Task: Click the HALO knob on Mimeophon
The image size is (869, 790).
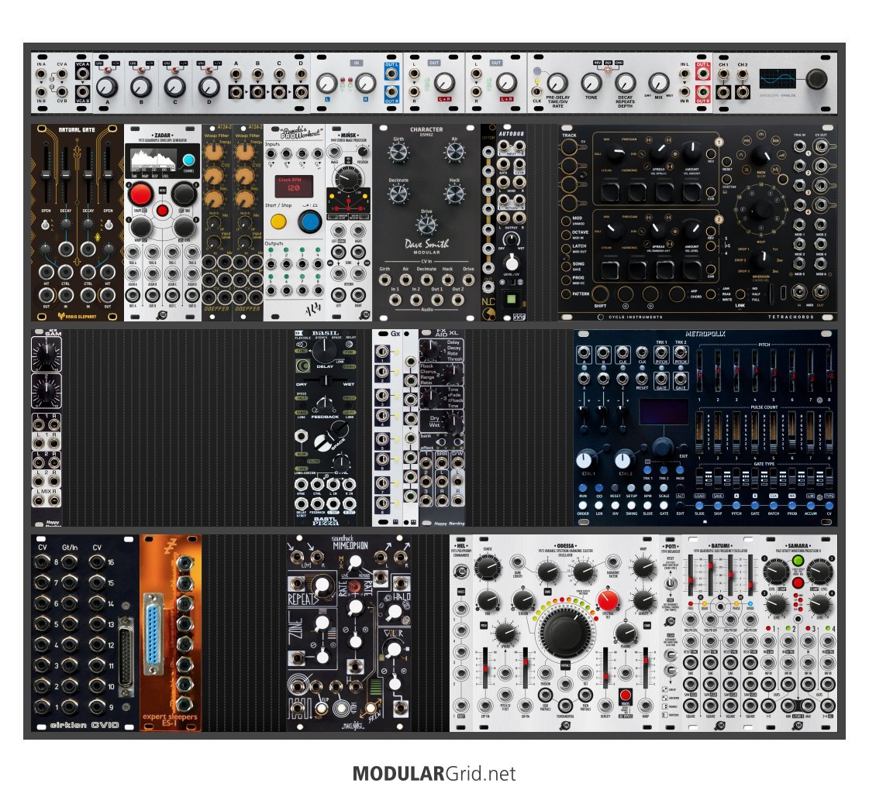Action: (x=394, y=613)
